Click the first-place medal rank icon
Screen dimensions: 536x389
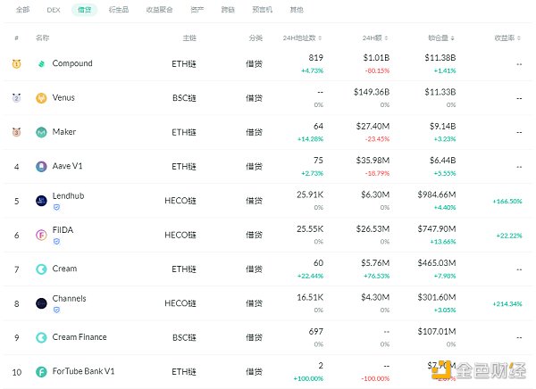click(x=16, y=64)
